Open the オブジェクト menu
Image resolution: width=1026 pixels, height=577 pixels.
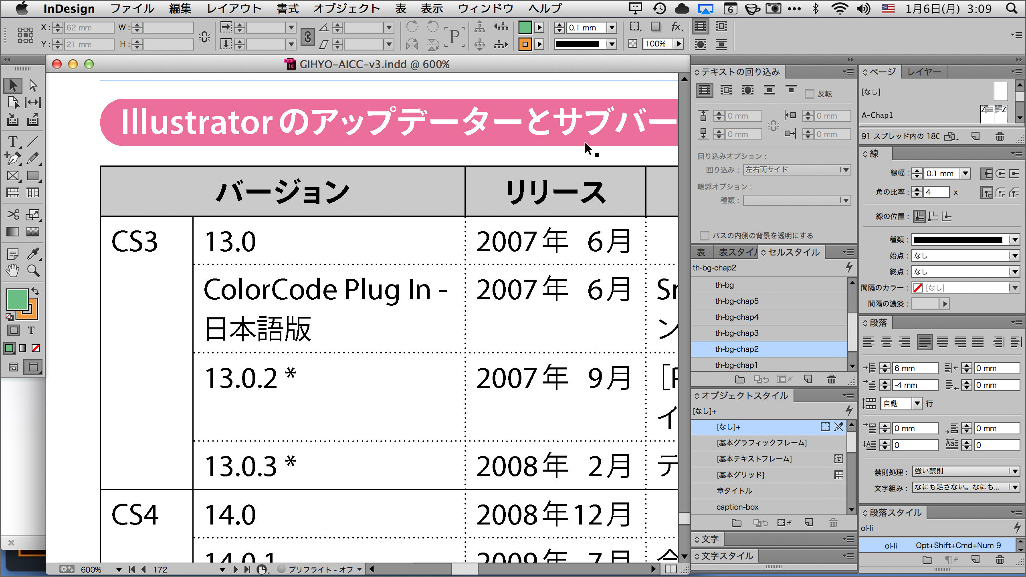(346, 8)
